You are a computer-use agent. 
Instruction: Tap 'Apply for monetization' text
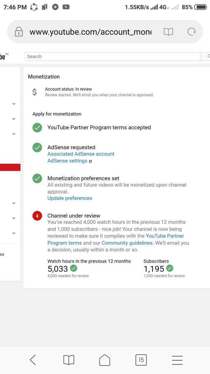point(57,114)
